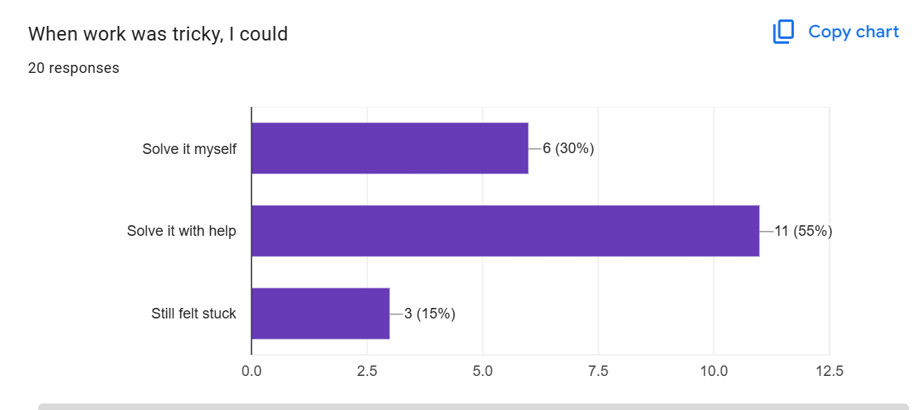
Task: Click the 'Solve it myself' axis label
Action: 189,149
